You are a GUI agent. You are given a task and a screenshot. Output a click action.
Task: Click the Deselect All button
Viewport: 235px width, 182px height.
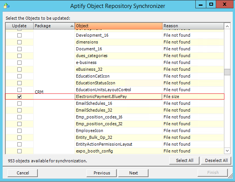click(216, 160)
